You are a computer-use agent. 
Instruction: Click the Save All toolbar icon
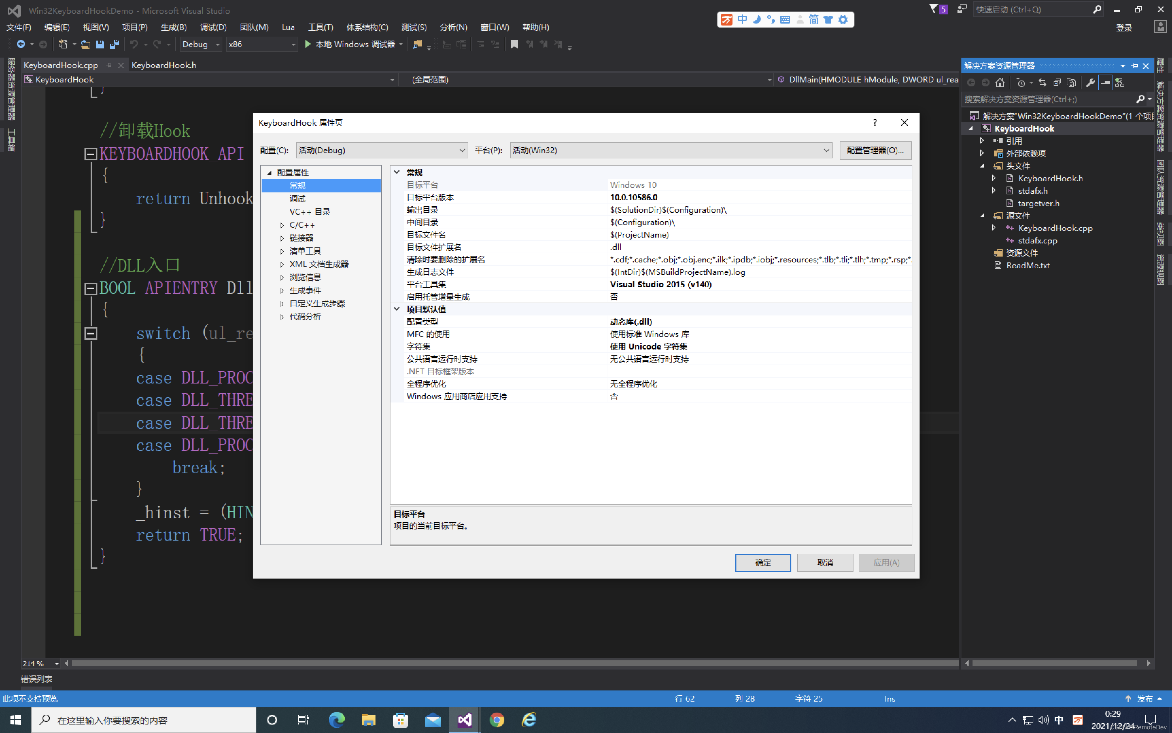[x=114, y=44]
